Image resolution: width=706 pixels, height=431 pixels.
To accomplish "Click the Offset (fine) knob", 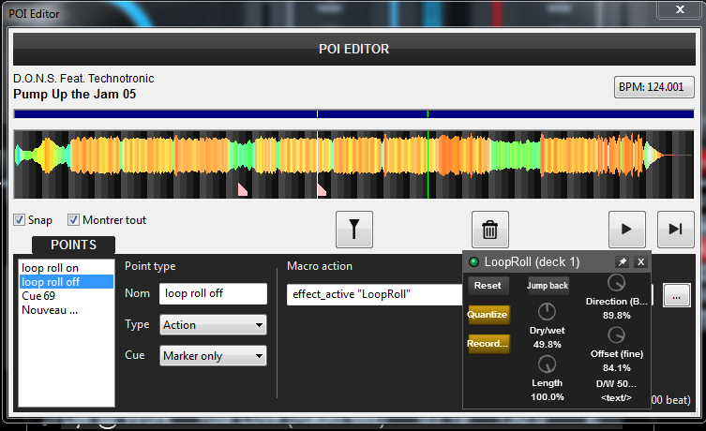I will (616, 334).
